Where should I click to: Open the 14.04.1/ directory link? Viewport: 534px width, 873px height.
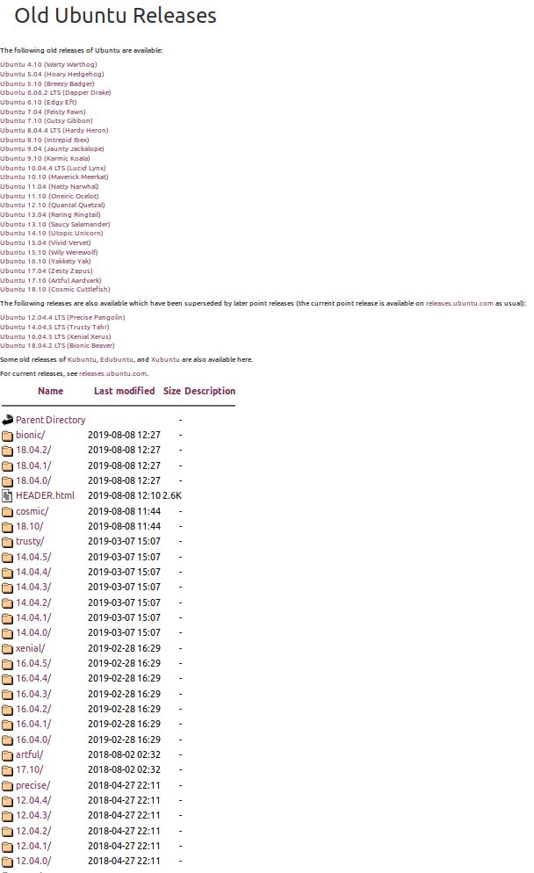[33, 617]
